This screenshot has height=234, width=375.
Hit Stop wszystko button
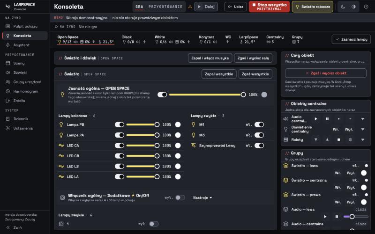point(269,7)
